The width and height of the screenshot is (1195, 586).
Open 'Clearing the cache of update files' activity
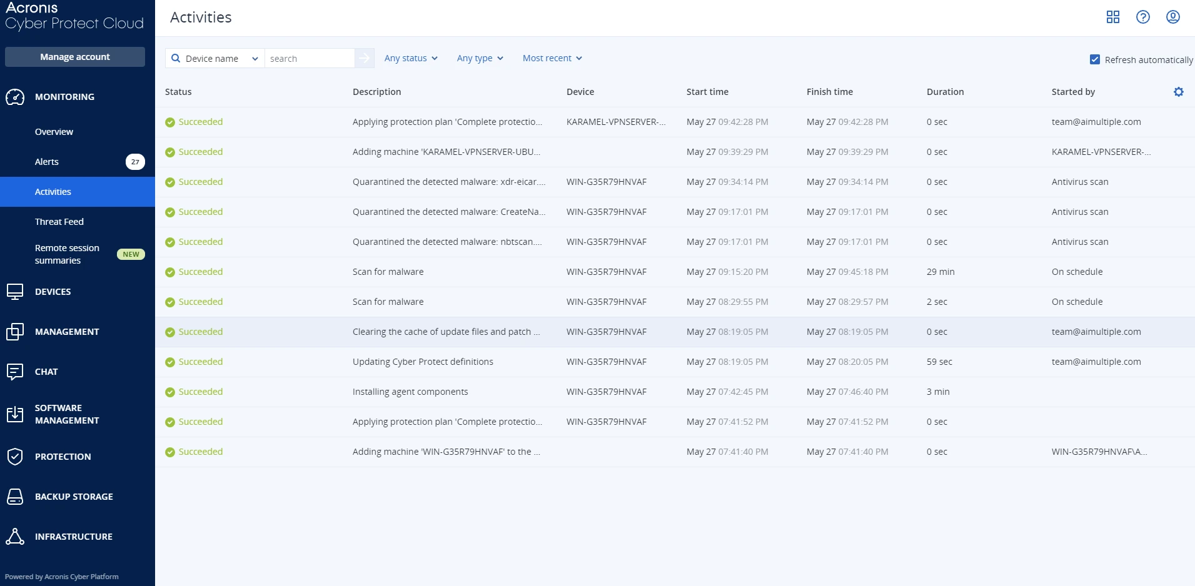click(x=675, y=332)
